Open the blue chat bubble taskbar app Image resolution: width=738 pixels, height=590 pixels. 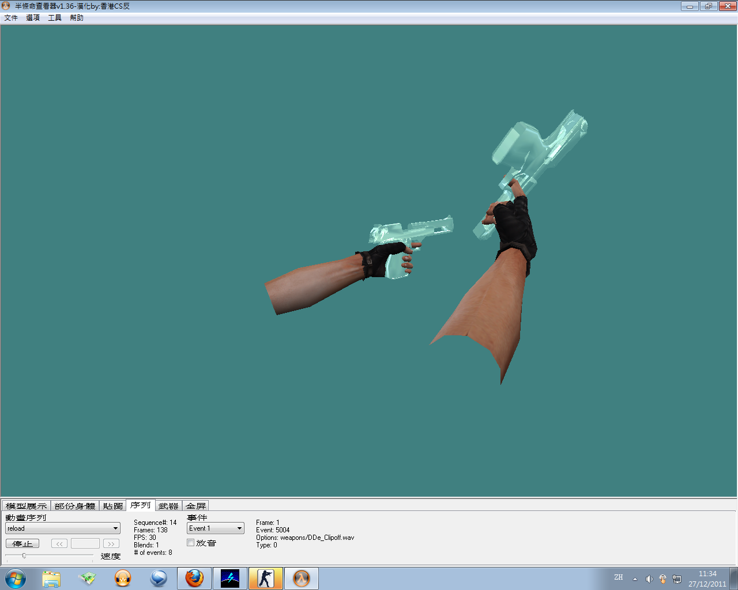(159, 578)
